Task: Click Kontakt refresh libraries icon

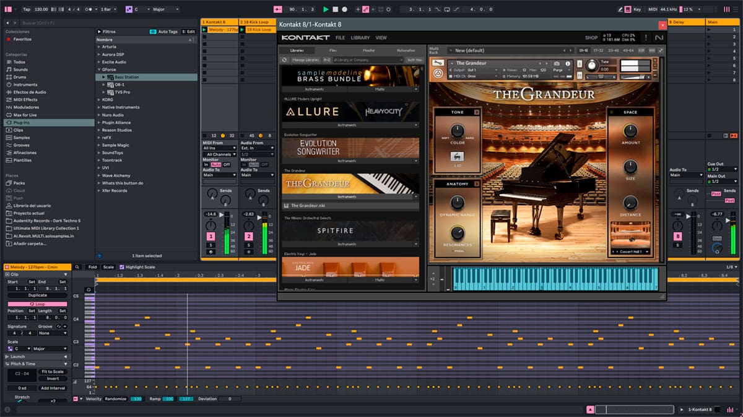Action: click(x=285, y=60)
